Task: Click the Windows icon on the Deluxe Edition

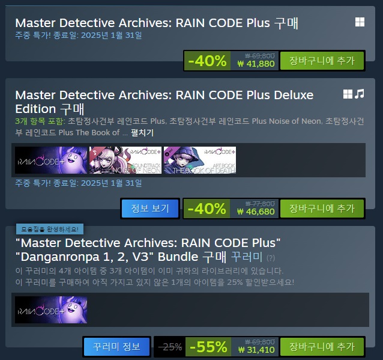Action: [x=348, y=94]
